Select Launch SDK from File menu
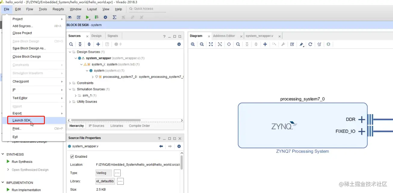Viewport: 393px width, 193px height. coord(34,120)
